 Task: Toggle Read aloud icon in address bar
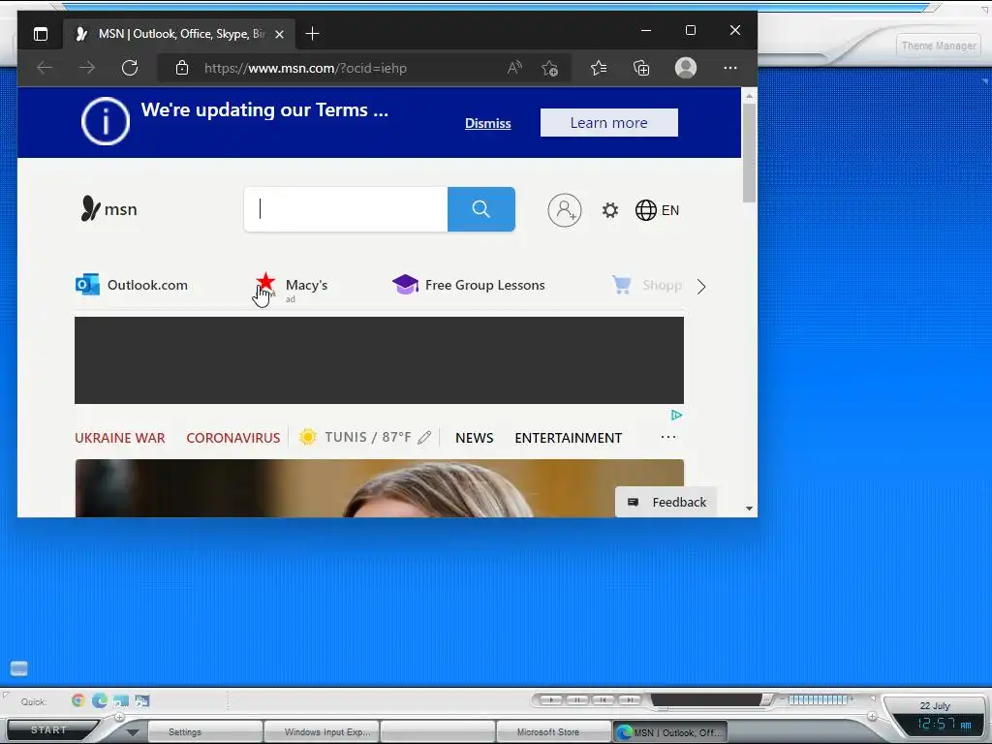514,68
